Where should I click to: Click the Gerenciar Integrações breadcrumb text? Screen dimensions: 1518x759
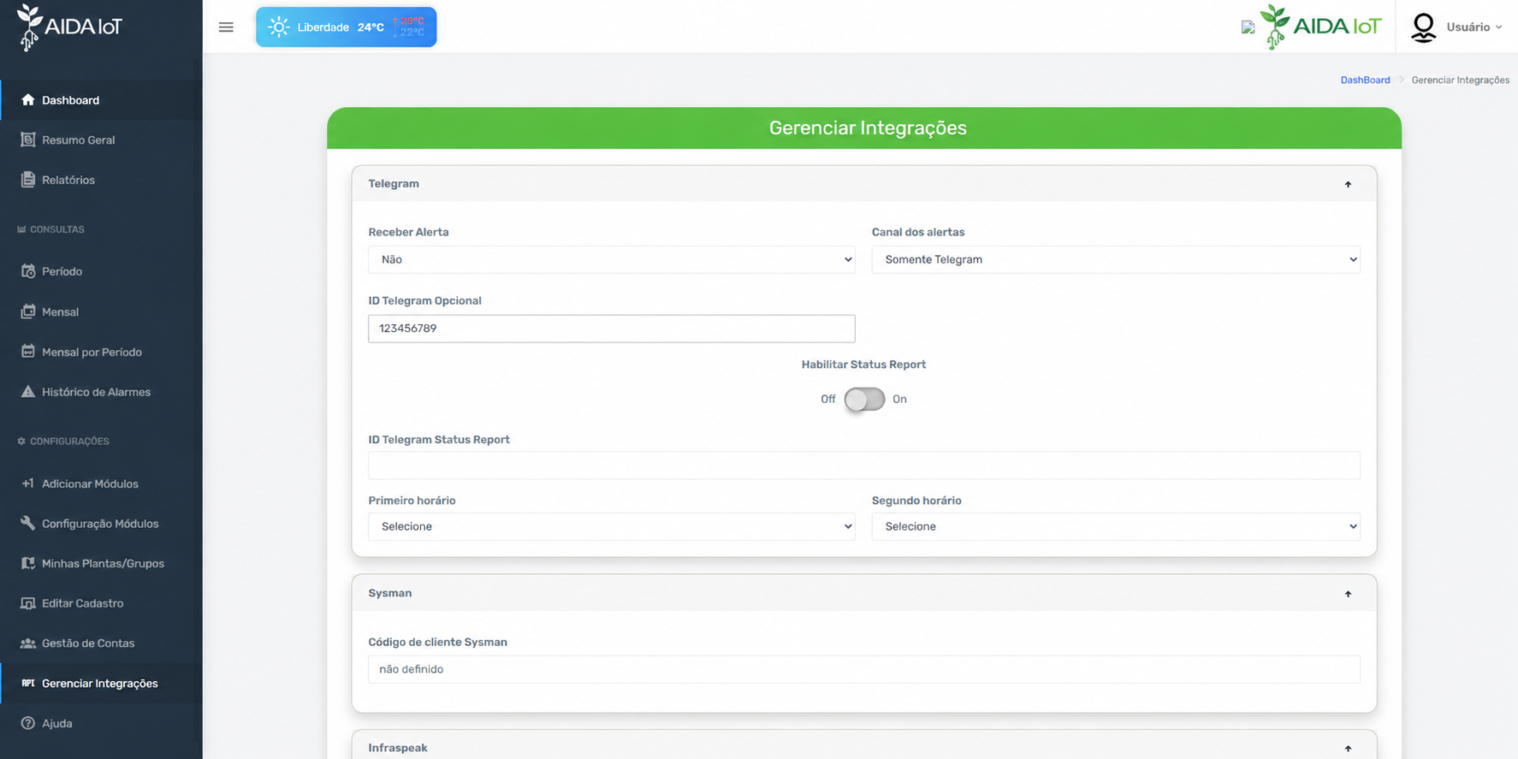(1460, 80)
